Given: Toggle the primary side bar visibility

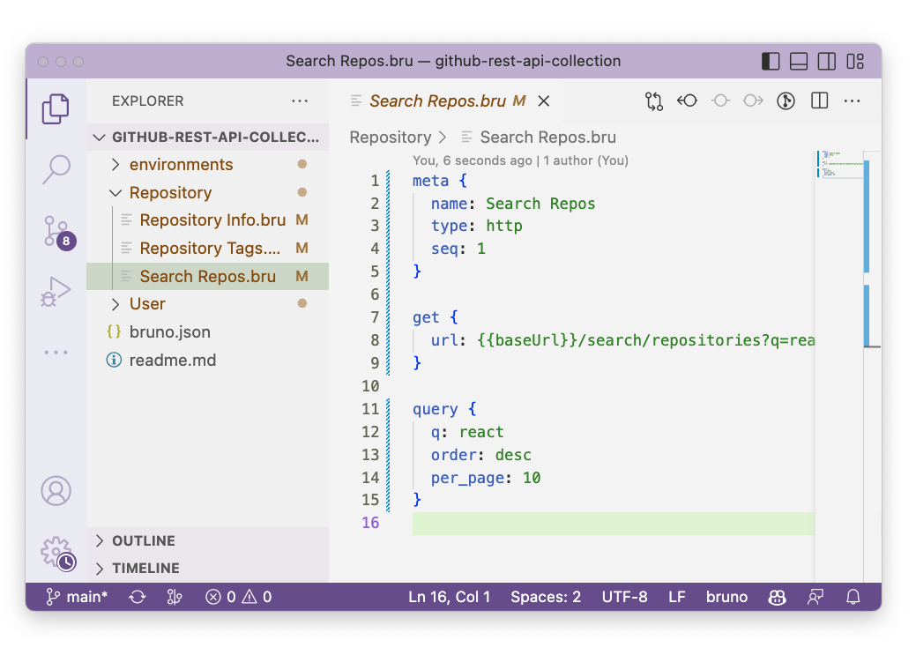Looking at the screenshot, I should [771, 62].
